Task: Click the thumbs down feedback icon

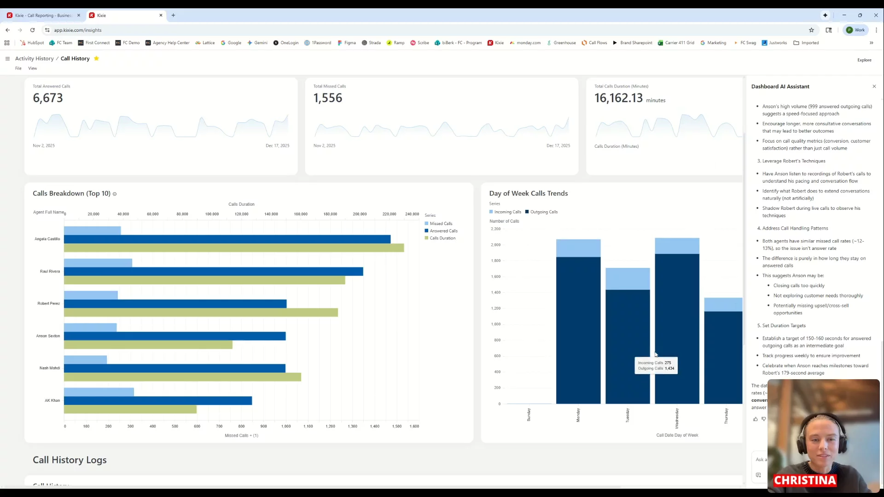Action: coord(764,419)
